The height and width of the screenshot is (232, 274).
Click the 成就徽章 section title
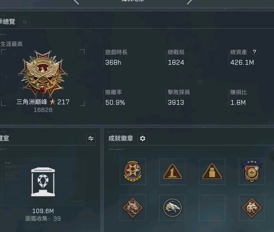(121, 138)
